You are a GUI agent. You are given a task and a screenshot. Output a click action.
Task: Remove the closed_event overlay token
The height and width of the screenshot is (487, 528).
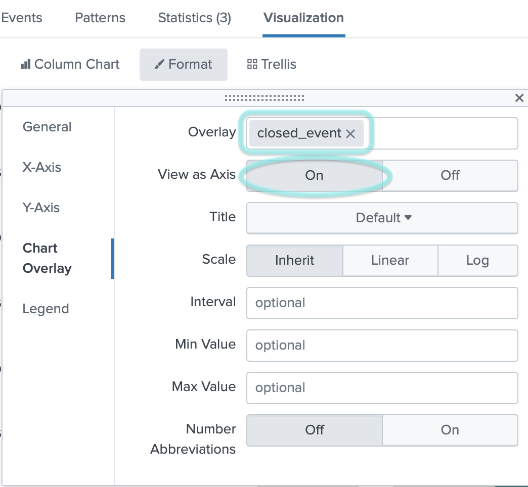[x=350, y=133]
